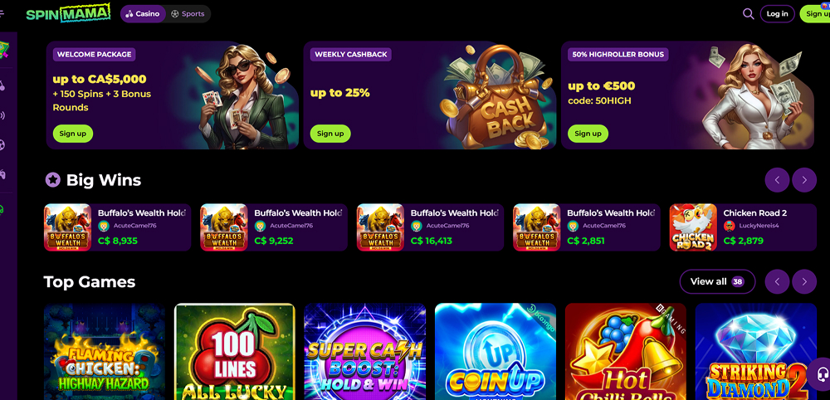Click the game controller sidebar icon
Image resolution: width=830 pixels, height=400 pixels.
pos(2,173)
